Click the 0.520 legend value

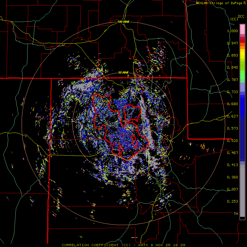232,141
